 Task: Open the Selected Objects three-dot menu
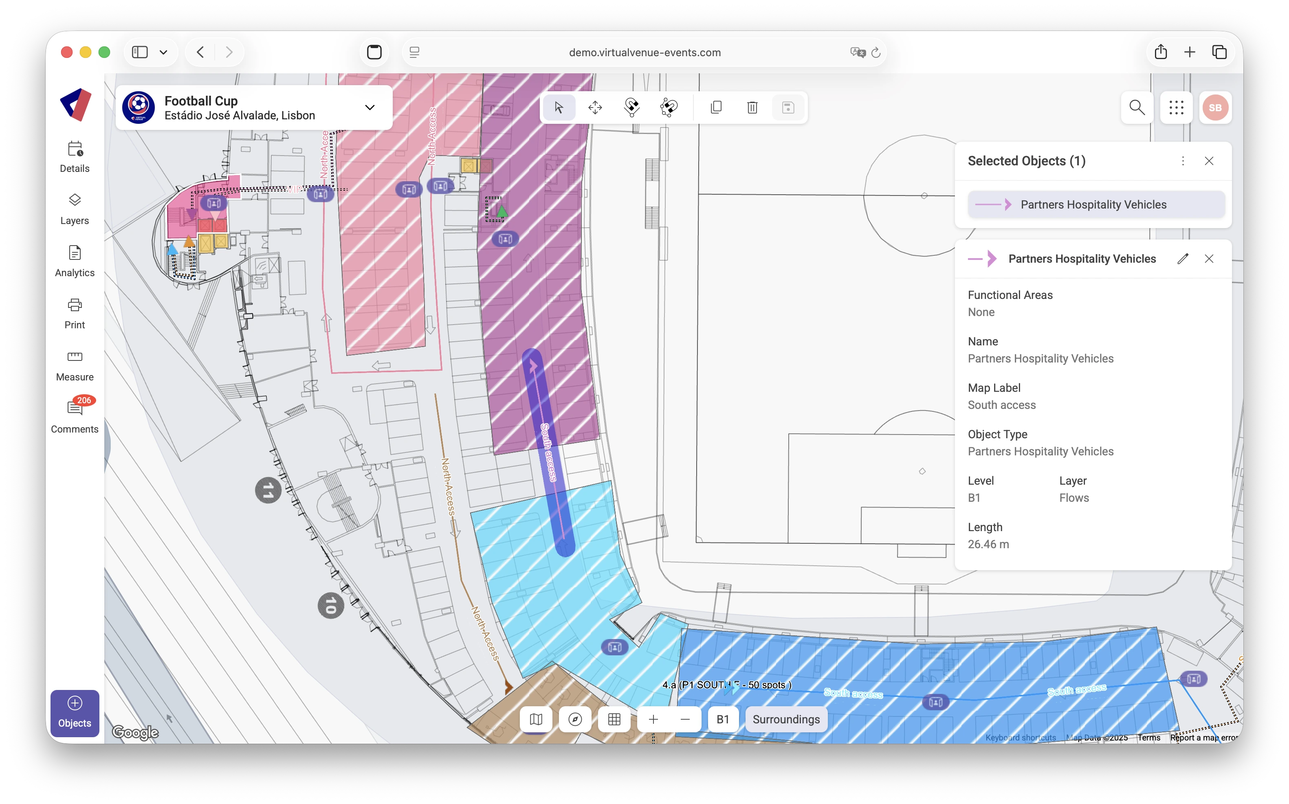1183,161
